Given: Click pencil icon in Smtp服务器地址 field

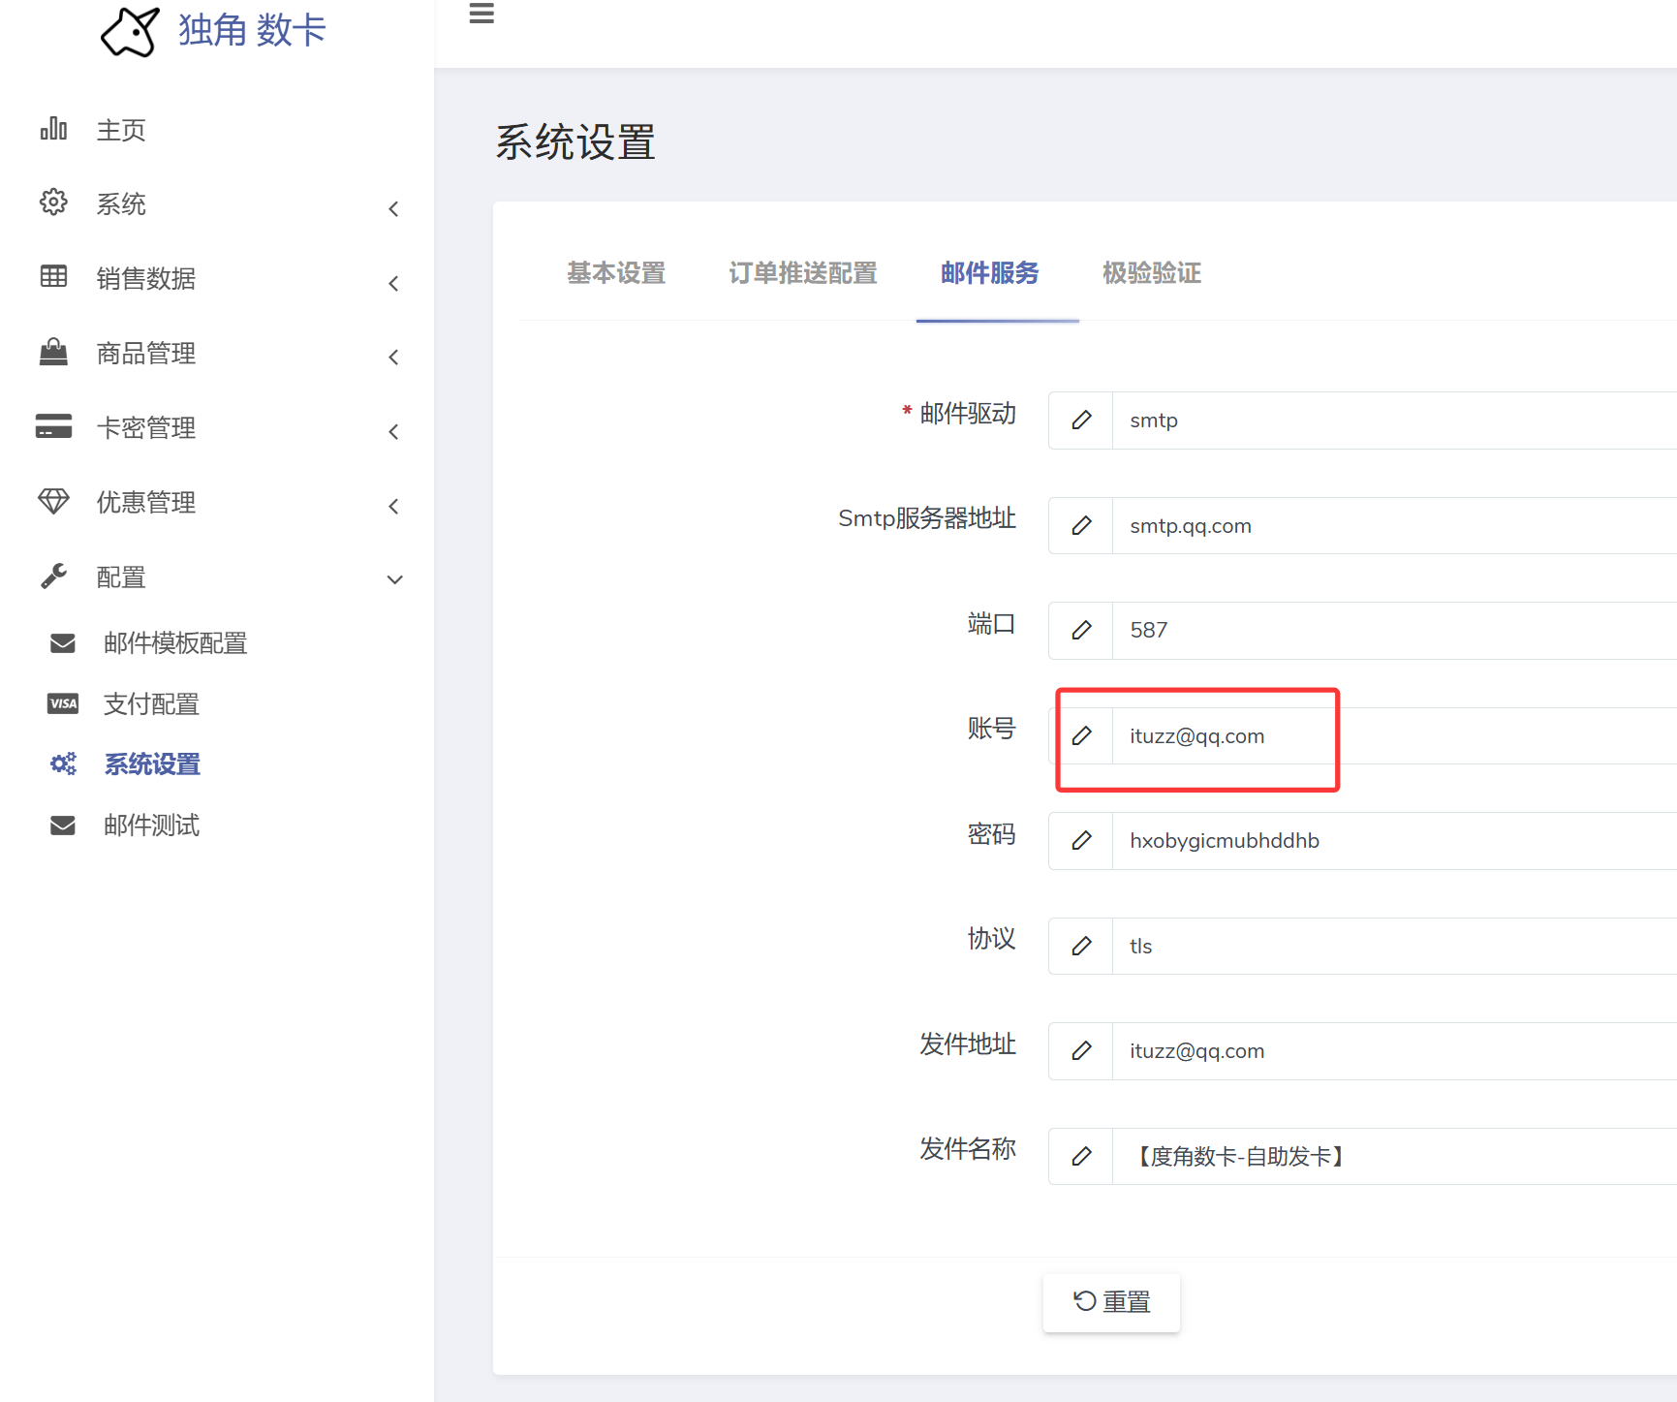Looking at the screenshot, I should [x=1081, y=526].
